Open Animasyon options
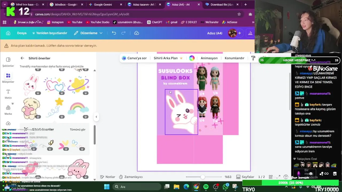This screenshot has height=192, width=342. (209, 58)
